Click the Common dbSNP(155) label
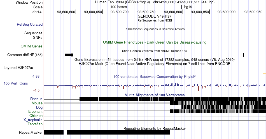Screen dimensions: 266x139 25,55
